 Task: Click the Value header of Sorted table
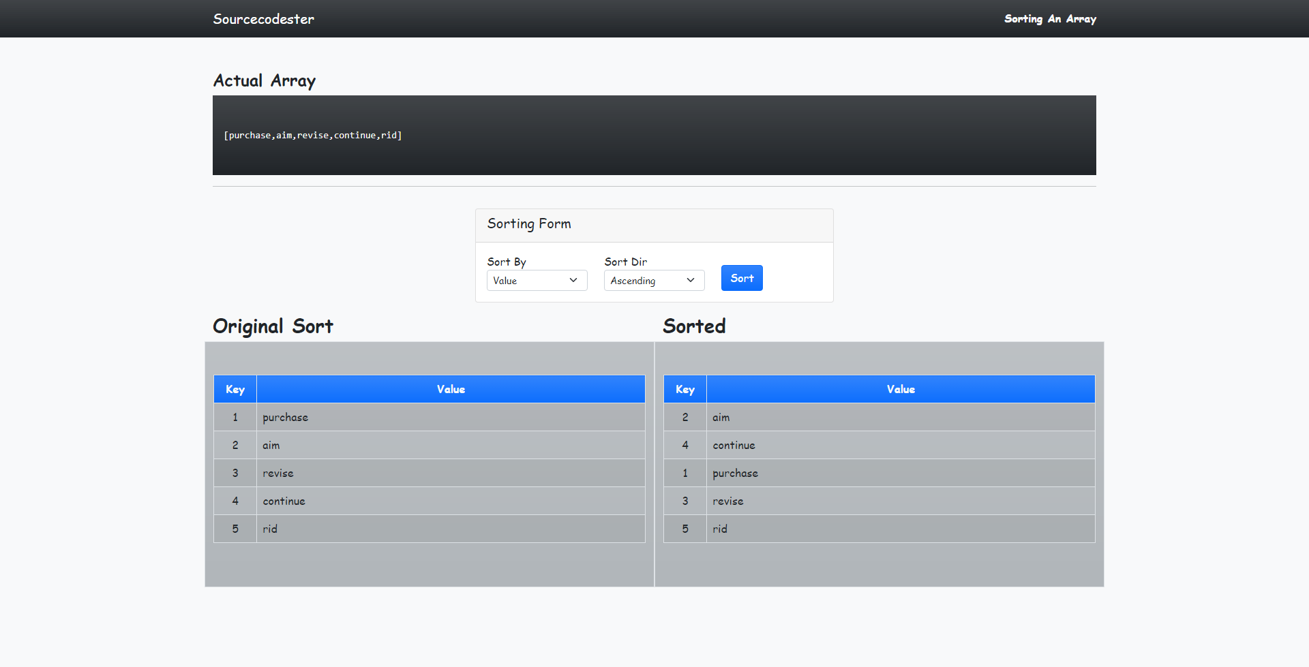[900, 389]
